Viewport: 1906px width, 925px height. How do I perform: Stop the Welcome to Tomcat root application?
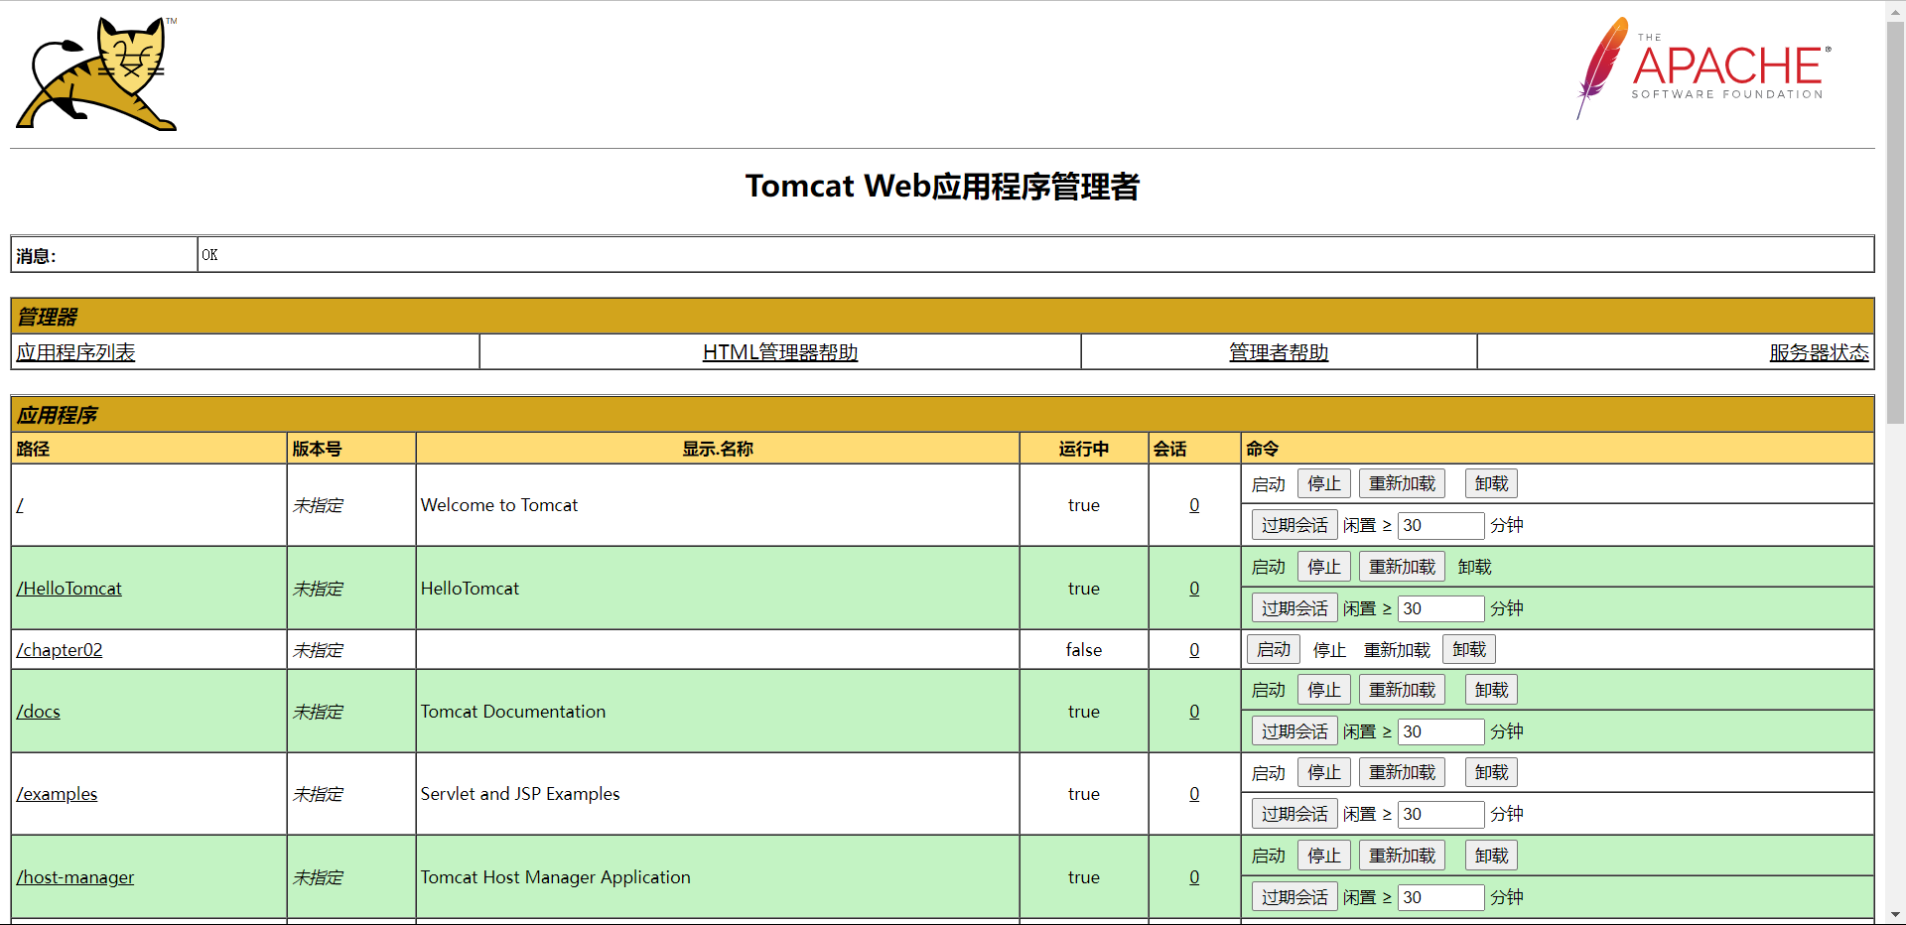(1324, 483)
